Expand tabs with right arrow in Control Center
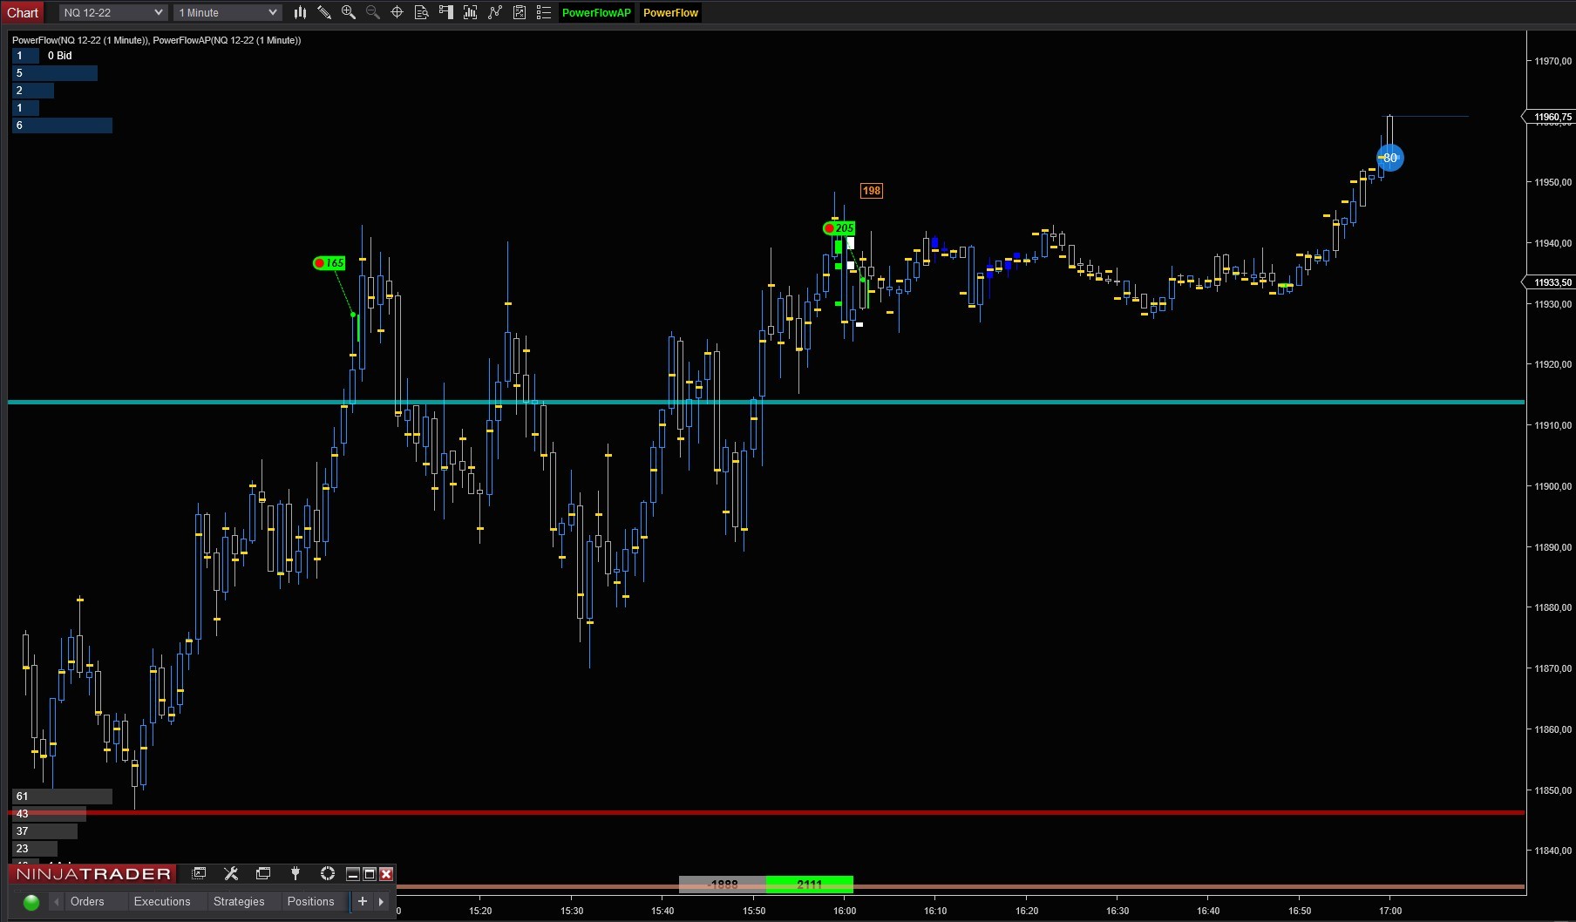 382,902
